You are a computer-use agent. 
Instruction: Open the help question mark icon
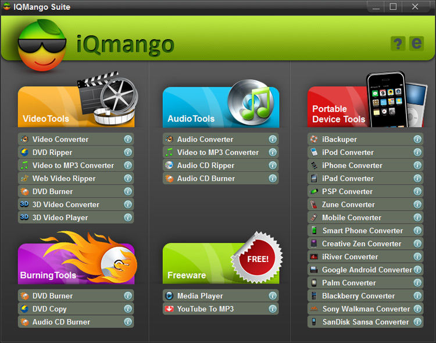(398, 44)
